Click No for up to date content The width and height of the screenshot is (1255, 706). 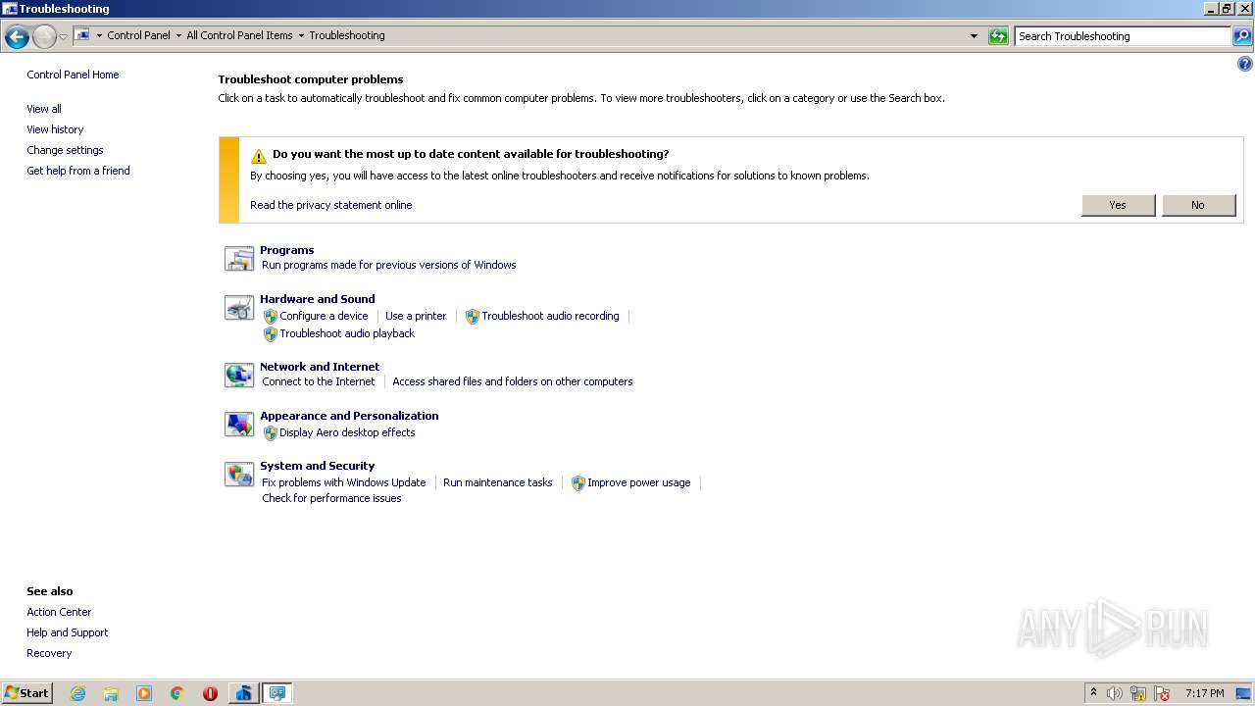[1198, 205]
